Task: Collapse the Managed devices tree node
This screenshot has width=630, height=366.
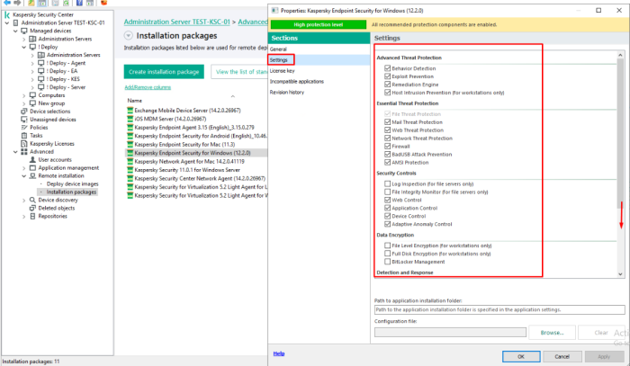Action: (15, 31)
